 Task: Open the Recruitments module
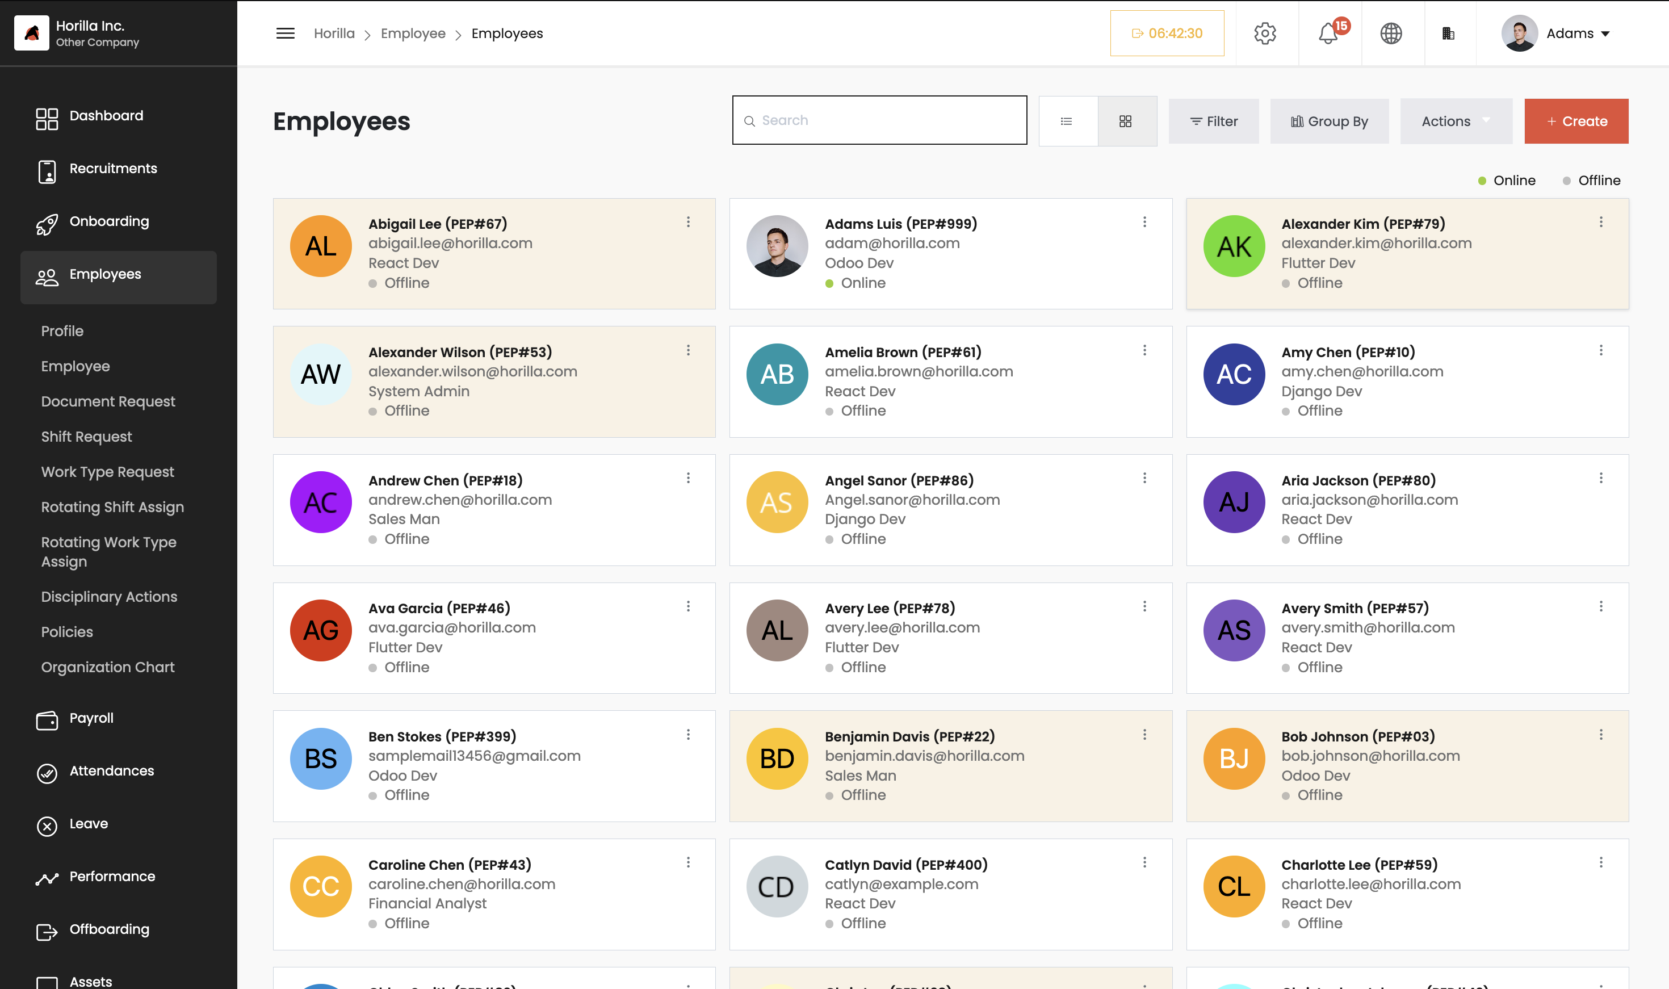pyautogui.click(x=114, y=168)
